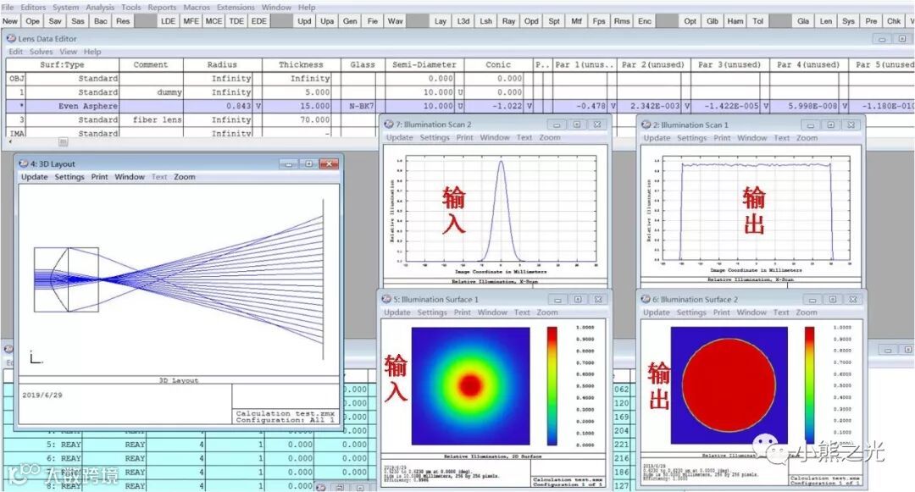Click Print in Illumination Scan 2 window
The width and height of the screenshot is (915, 492).
tap(464, 137)
